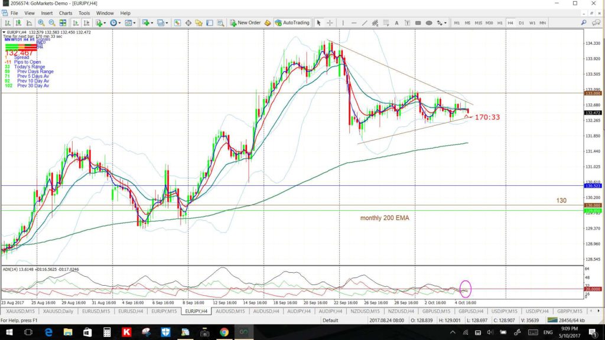
Task: Open the Market Watch window
Action: (177, 23)
